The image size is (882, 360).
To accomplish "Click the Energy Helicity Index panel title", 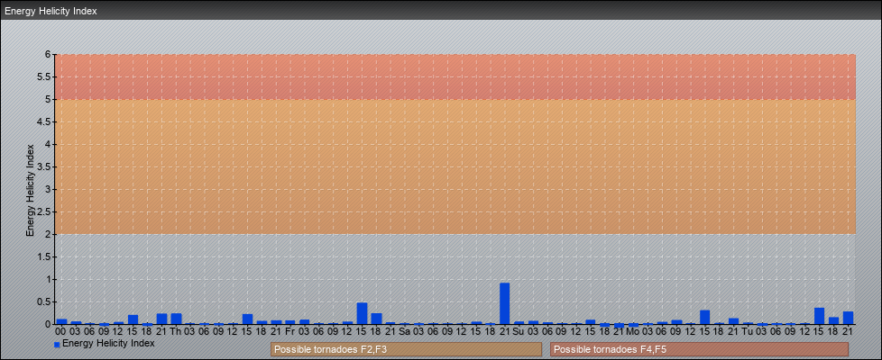I will [51, 11].
